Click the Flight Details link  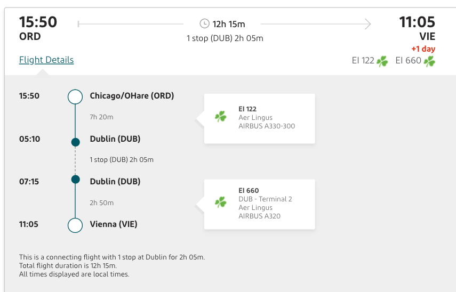coord(46,60)
